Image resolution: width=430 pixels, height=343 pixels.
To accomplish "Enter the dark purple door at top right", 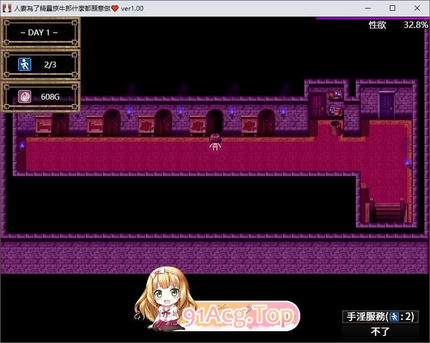I will click(x=387, y=106).
